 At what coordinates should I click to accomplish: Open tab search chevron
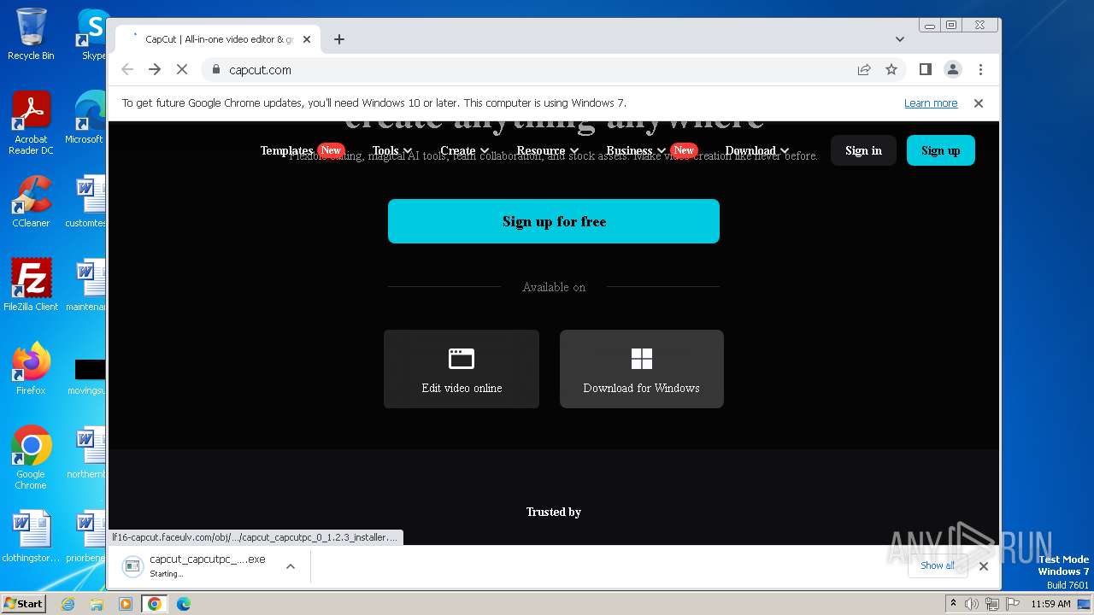click(900, 39)
